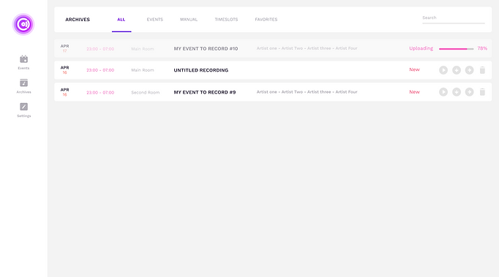The height and width of the screenshot is (277, 499).
Task: Click artist list for Event #9
Action: point(307,92)
